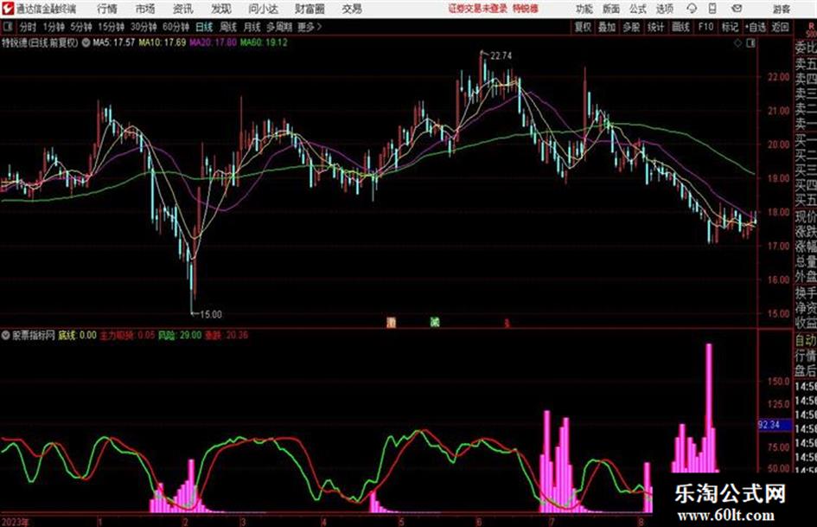Switch to 分时 chart period
Image resolution: width=817 pixels, height=527 pixels.
[x=29, y=27]
